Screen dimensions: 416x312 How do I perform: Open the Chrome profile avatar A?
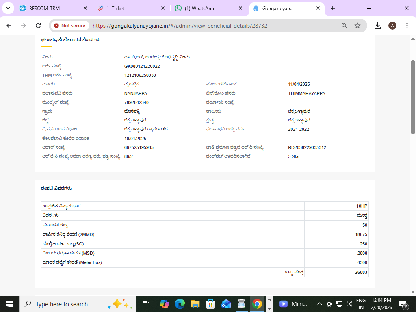(392, 26)
